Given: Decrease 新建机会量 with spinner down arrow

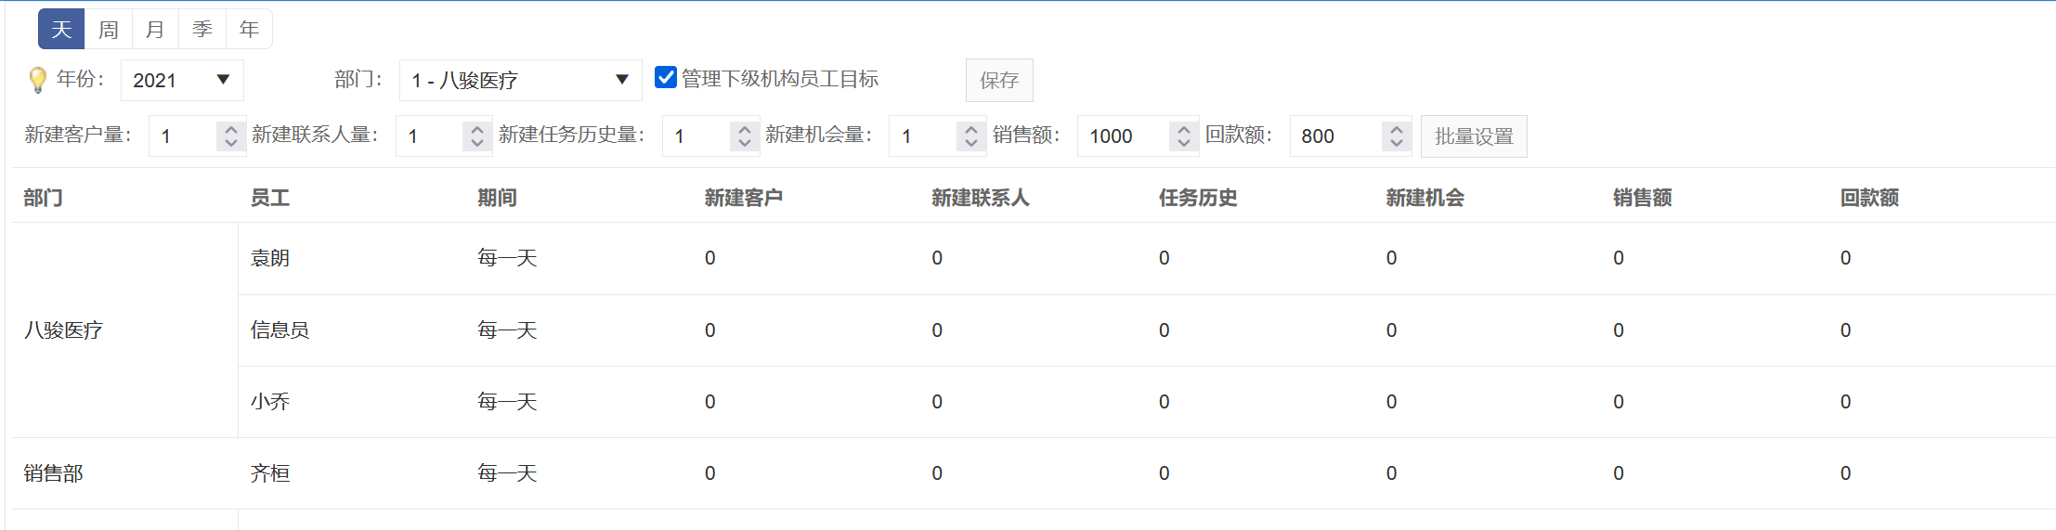Looking at the screenshot, I should click(970, 143).
